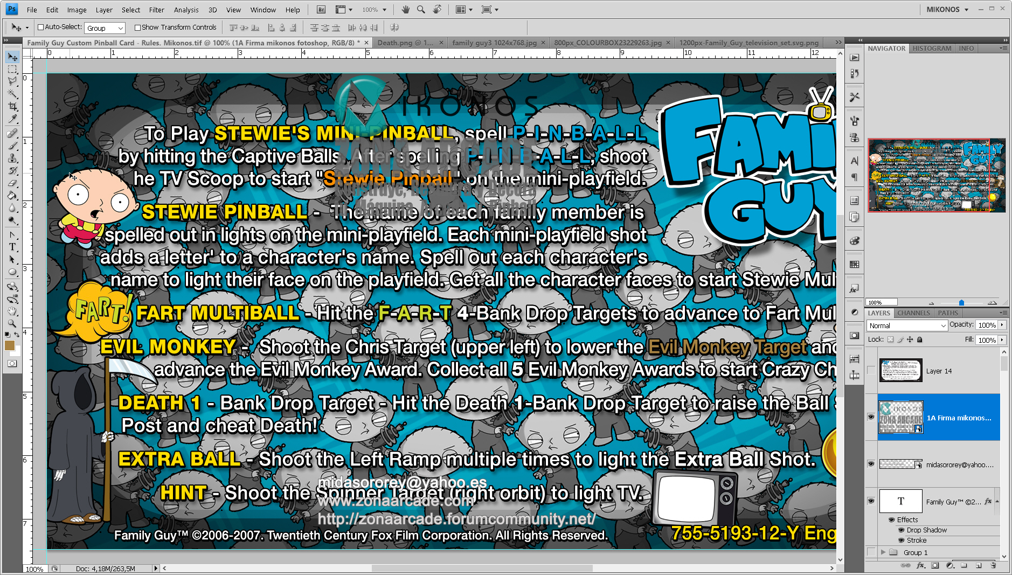Viewport: 1012px width, 575px height.
Task: Show Layer 14 by its visibility box
Action: (x=871, y=371)
